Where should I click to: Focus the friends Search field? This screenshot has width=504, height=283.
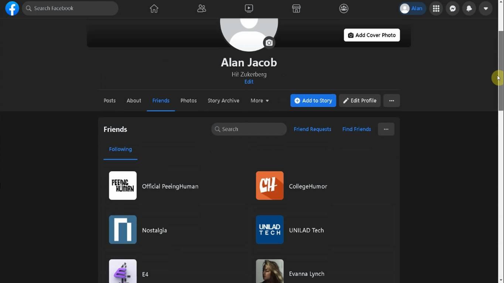point(249,129)
